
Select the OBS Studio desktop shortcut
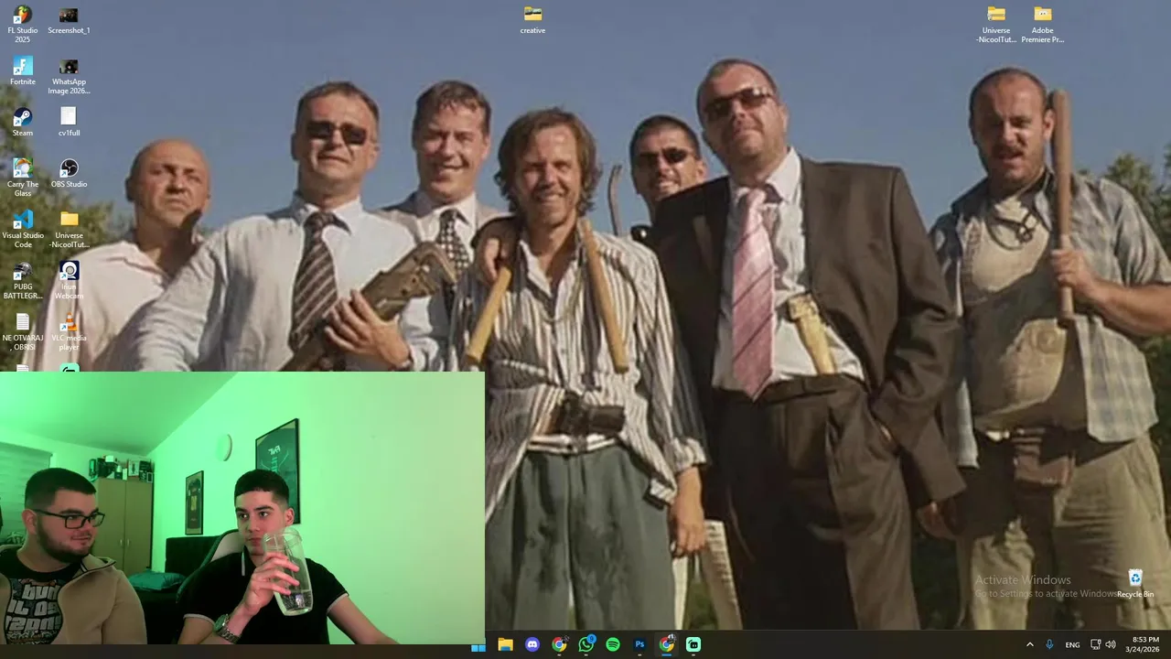(x=69, y=175)
